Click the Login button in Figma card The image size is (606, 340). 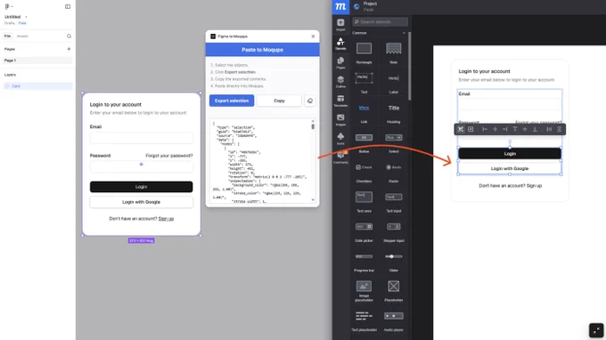click(x=141, y=187)
